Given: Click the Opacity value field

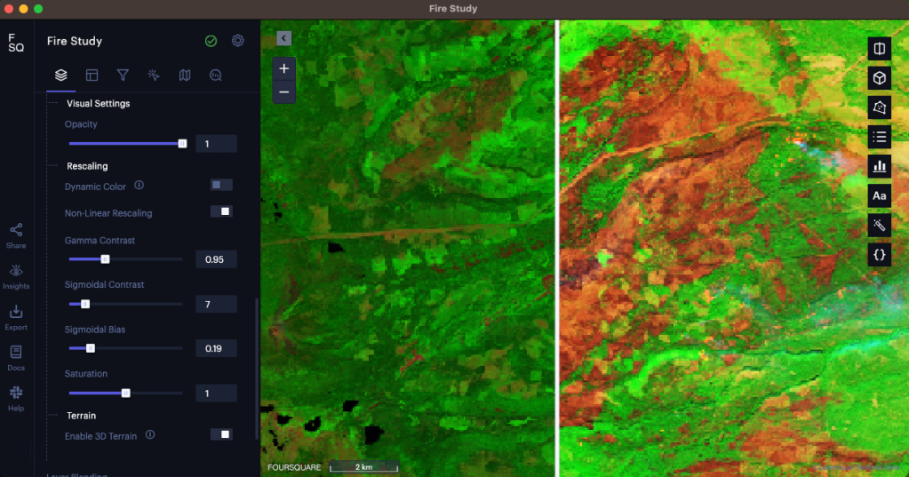Looking at the screenshot, I should click(216, 144).
